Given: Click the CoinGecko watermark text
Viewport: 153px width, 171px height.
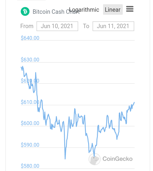Looking at the screenshot, I should pyautogui.click(x=118, y=159).
